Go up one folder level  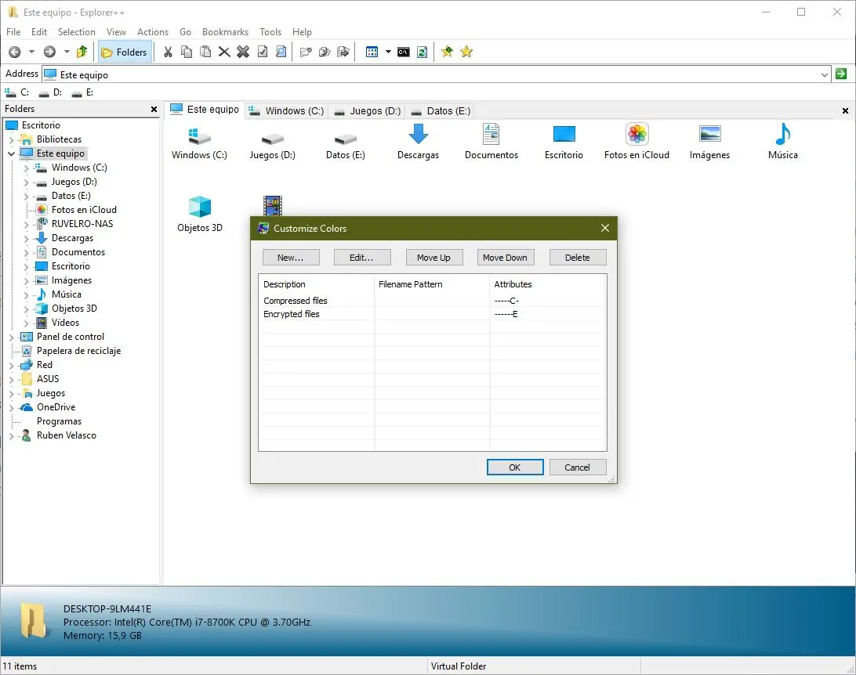(82, 52)
